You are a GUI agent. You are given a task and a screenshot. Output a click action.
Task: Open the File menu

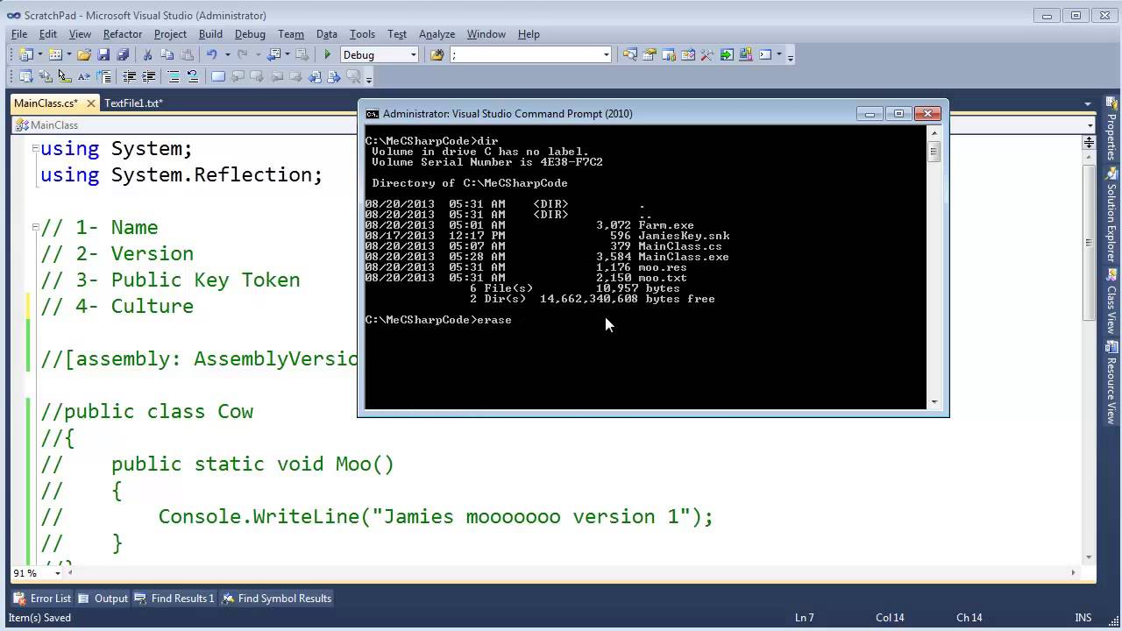[19, 34]
